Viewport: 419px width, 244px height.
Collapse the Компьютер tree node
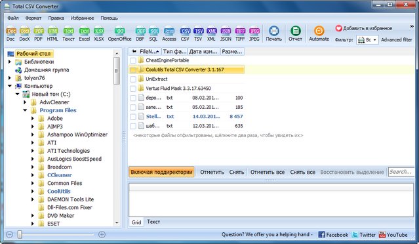pos(10,86)
